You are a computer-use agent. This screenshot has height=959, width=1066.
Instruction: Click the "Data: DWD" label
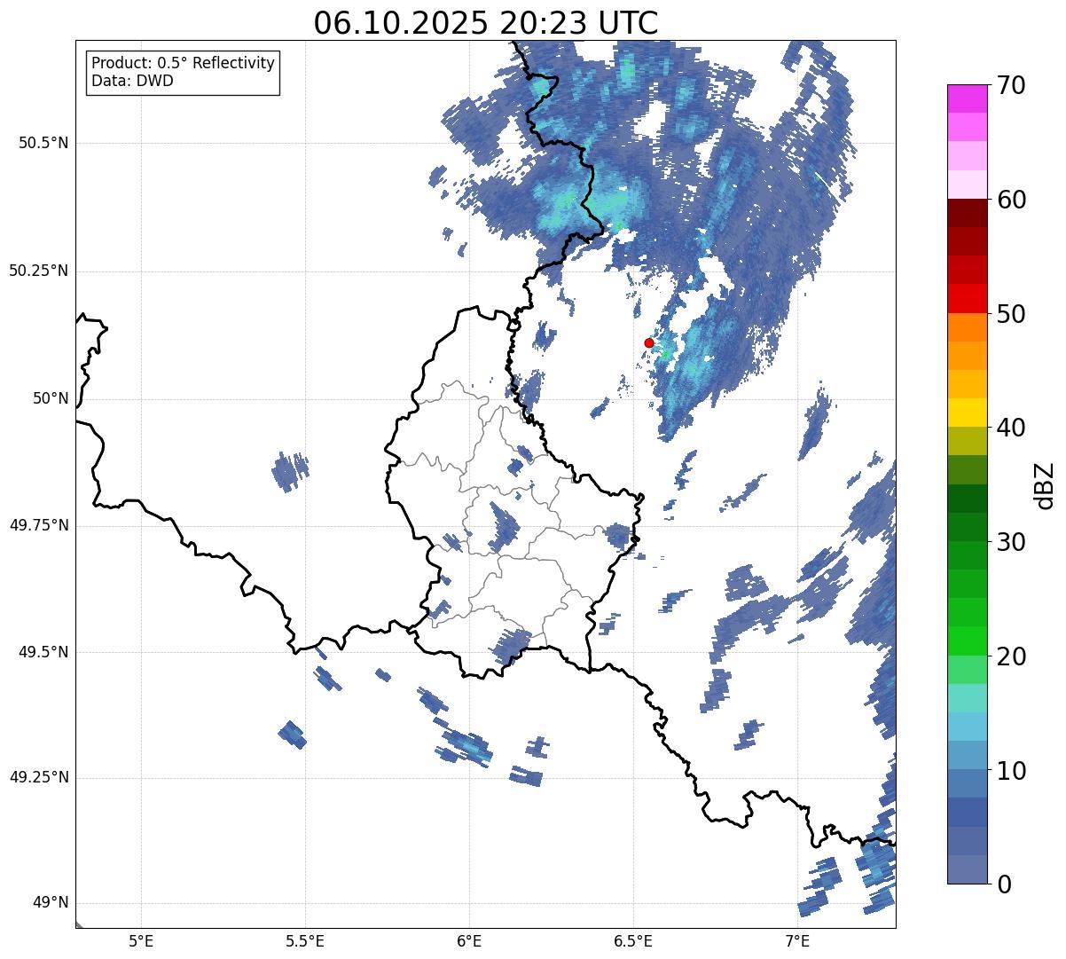133,81
